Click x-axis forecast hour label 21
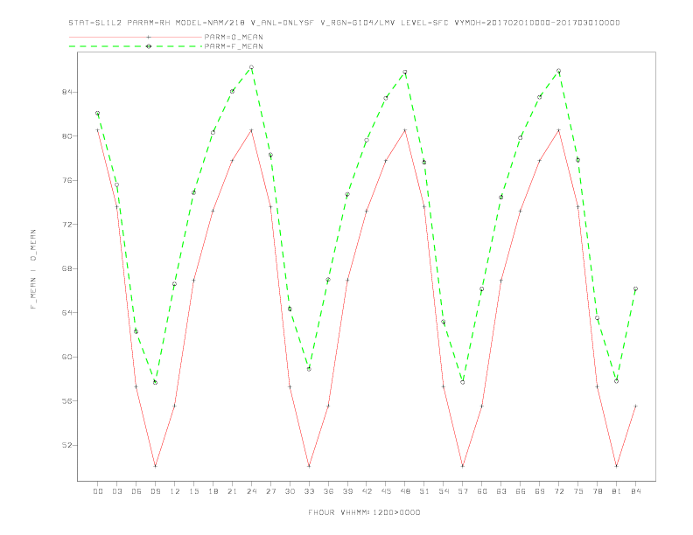 click(232, 491)
